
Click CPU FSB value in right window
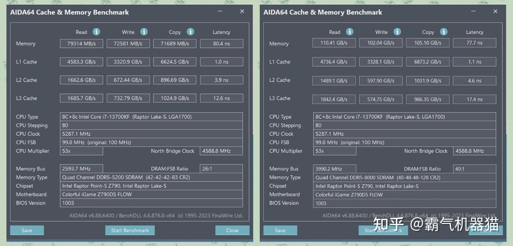pyautogui.click(x=405, y=142)
